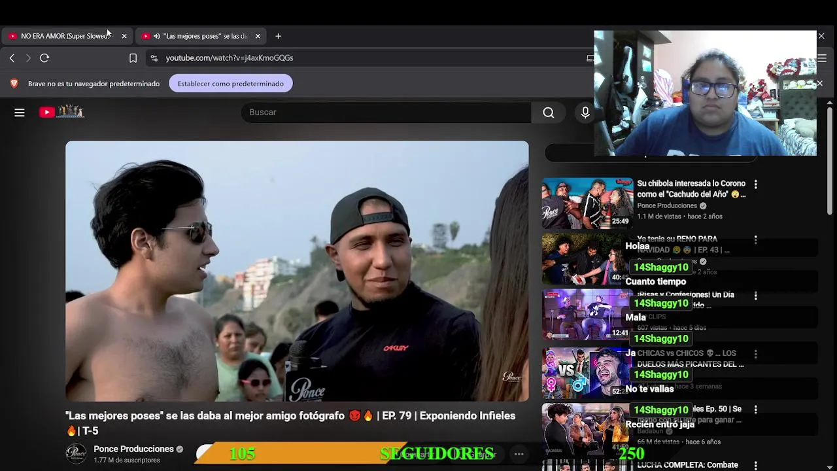Open options for 'Yo tenía su RENO' video

tap(755, 240)
